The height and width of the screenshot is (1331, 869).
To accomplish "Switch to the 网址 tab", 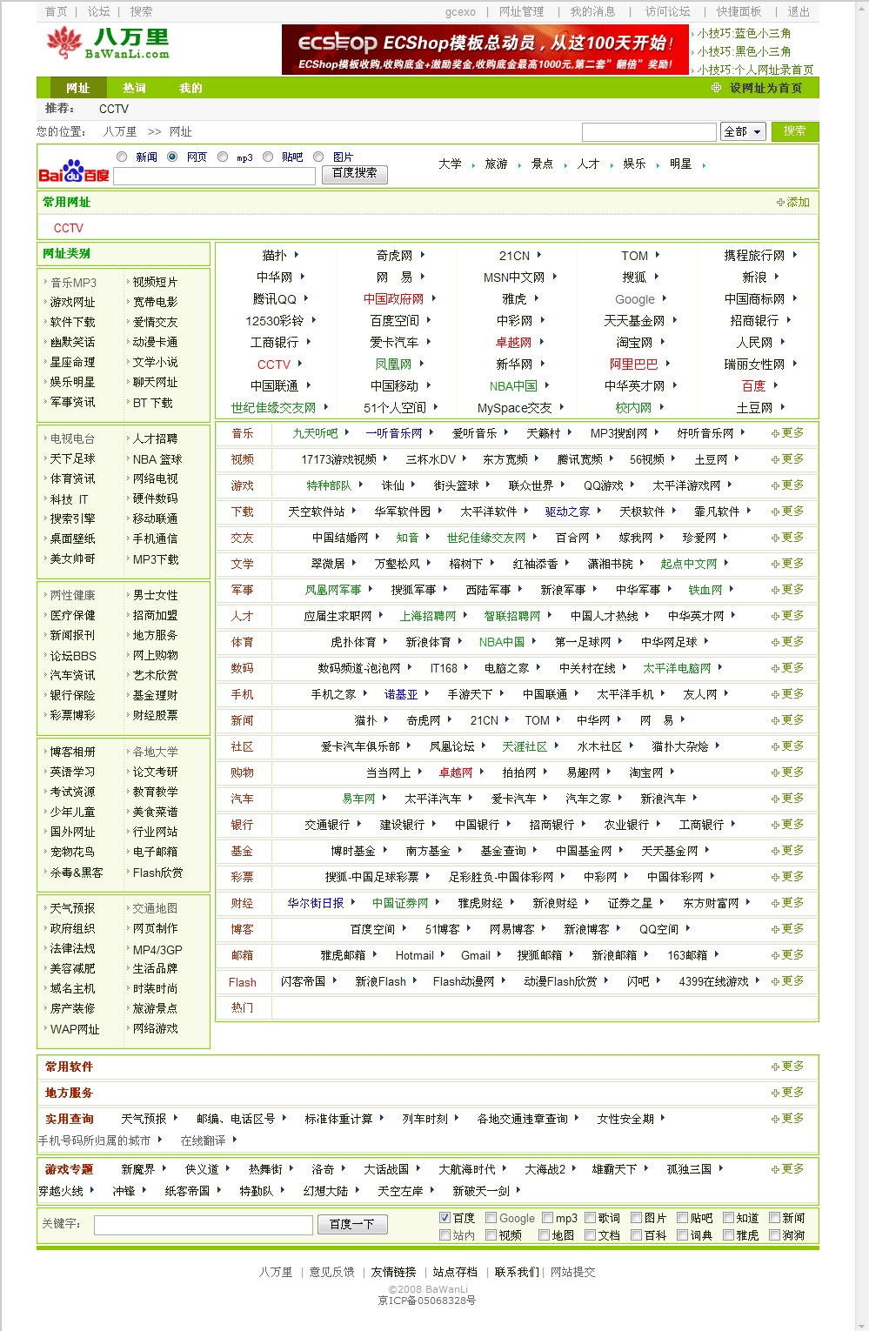I will (77, 88).
